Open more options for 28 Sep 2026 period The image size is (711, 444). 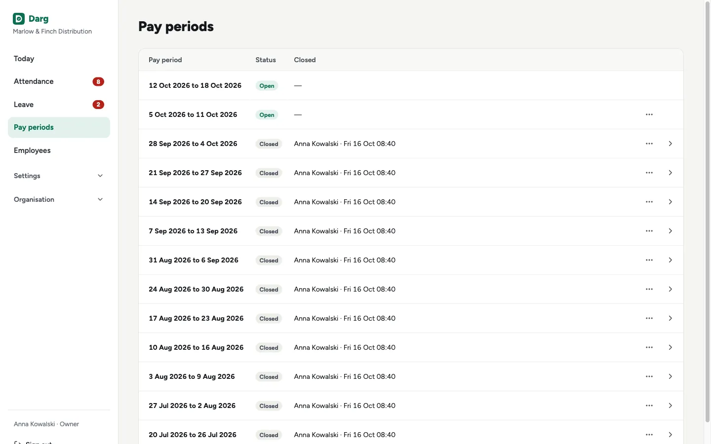[649, 144]
